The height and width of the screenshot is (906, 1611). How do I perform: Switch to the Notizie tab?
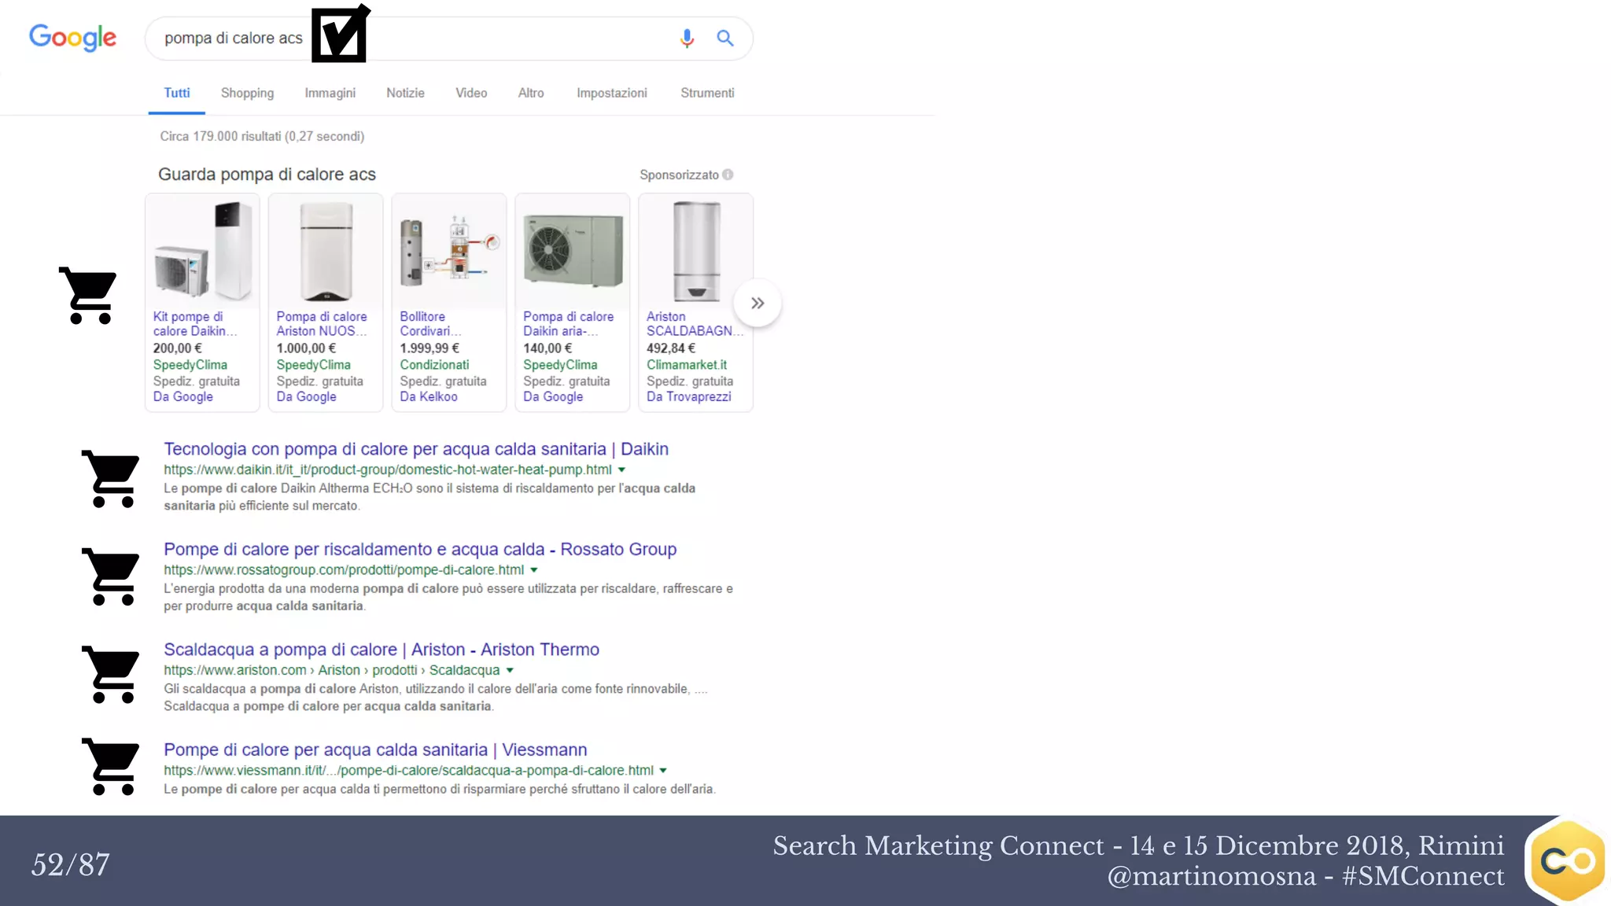[405, 93]
